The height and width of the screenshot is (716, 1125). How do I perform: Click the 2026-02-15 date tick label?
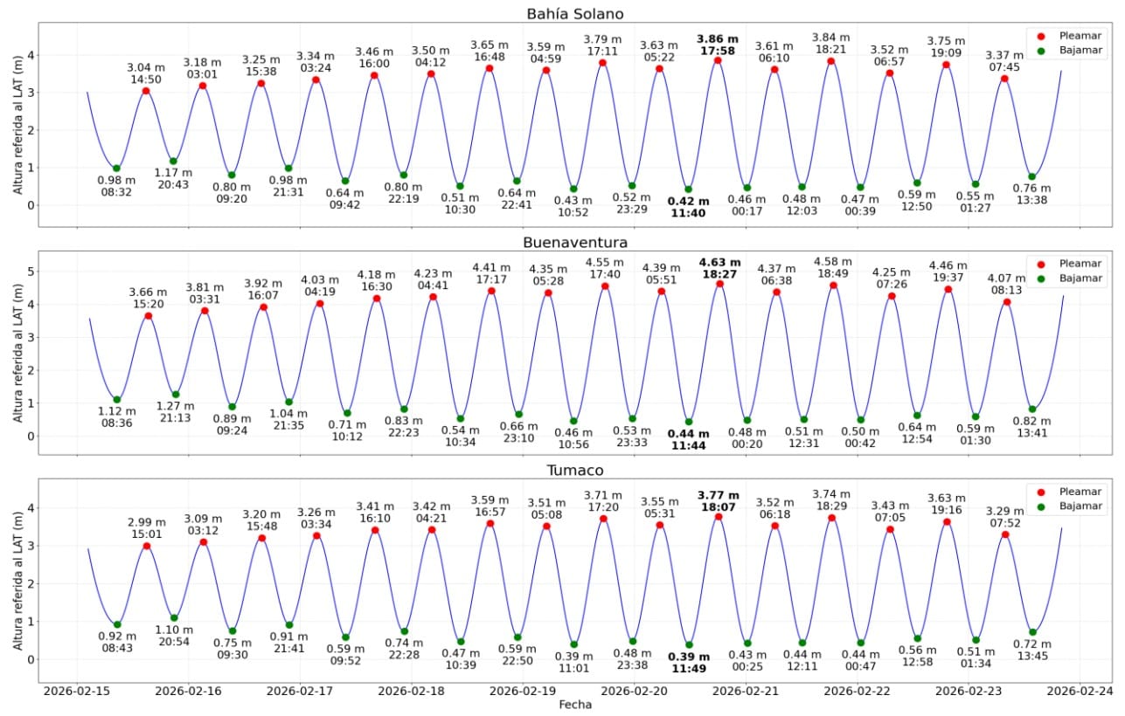tap(77, 690)
